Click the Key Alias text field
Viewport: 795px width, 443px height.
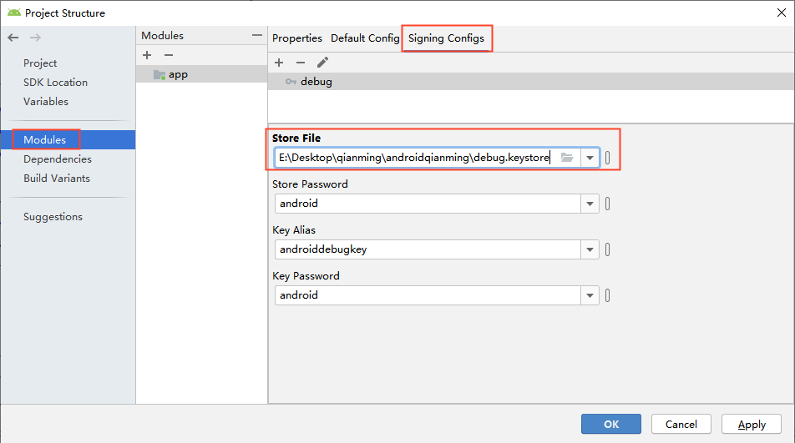pyautogui.click(x=428, y=249)
